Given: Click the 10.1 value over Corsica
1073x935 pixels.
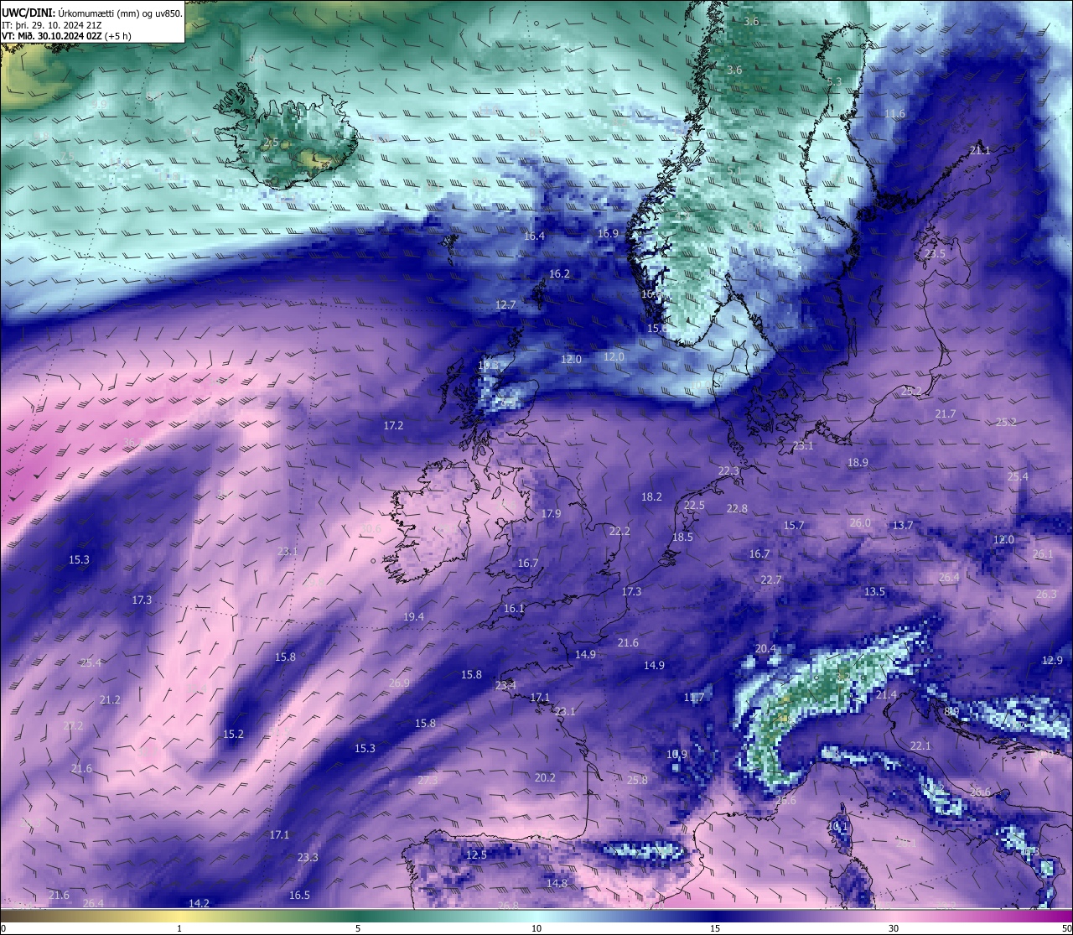Looking at the screenshot, I should coord(837,826).
